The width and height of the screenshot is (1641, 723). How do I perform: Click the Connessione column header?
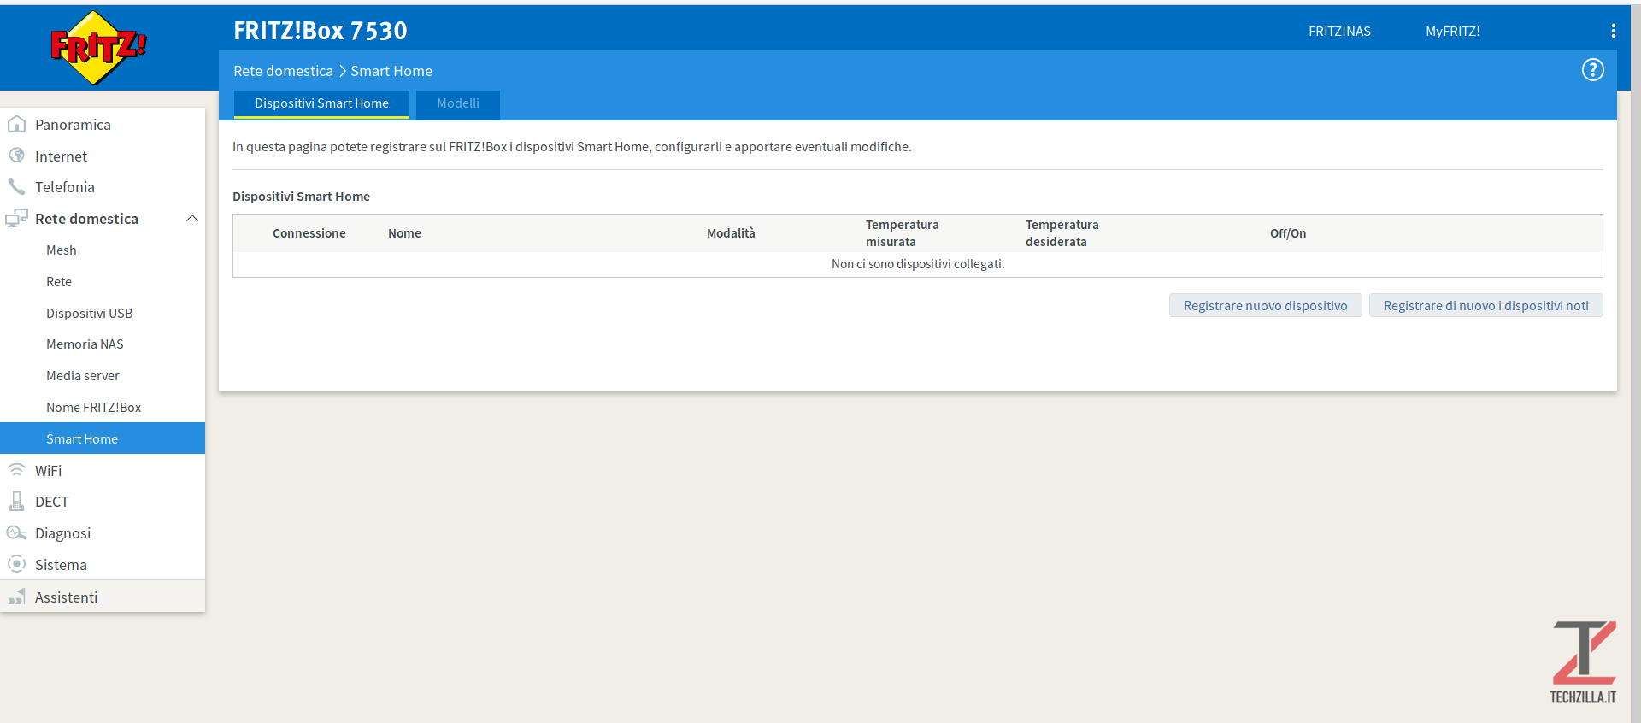click(x=309, y=233)
